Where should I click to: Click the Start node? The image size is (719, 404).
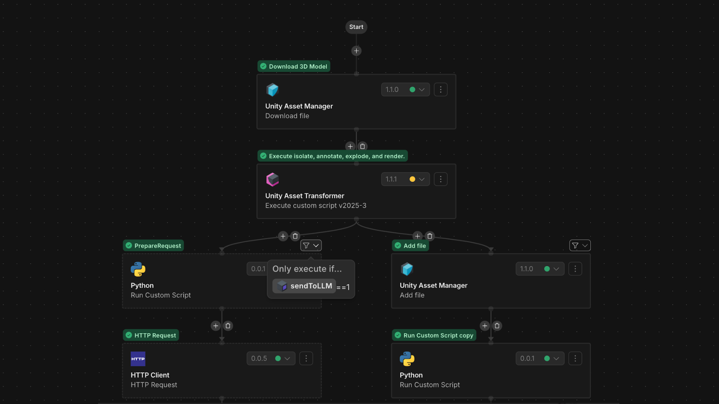(x=356, y=27)
